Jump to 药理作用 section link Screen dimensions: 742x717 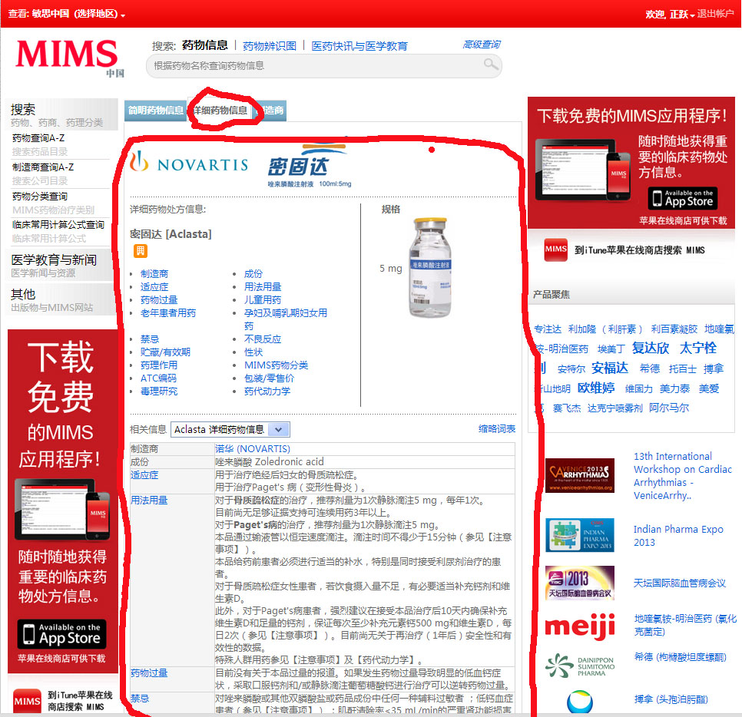[159, 365]
